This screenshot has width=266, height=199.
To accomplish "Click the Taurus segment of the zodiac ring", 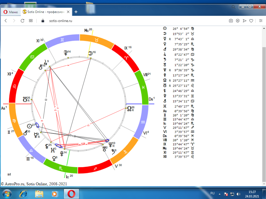I will pyautogui.click(x=97, y=40).
